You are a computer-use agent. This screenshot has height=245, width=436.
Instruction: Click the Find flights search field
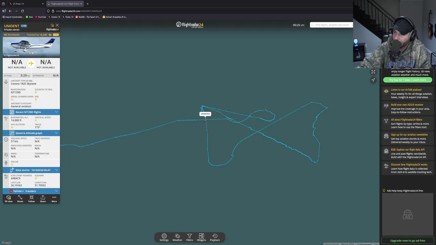click(x=331, y=25)
